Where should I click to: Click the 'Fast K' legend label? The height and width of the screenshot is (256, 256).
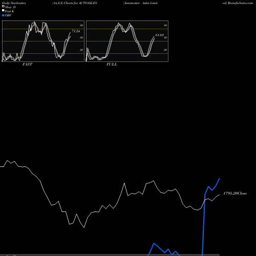click(x=10, y=11)
